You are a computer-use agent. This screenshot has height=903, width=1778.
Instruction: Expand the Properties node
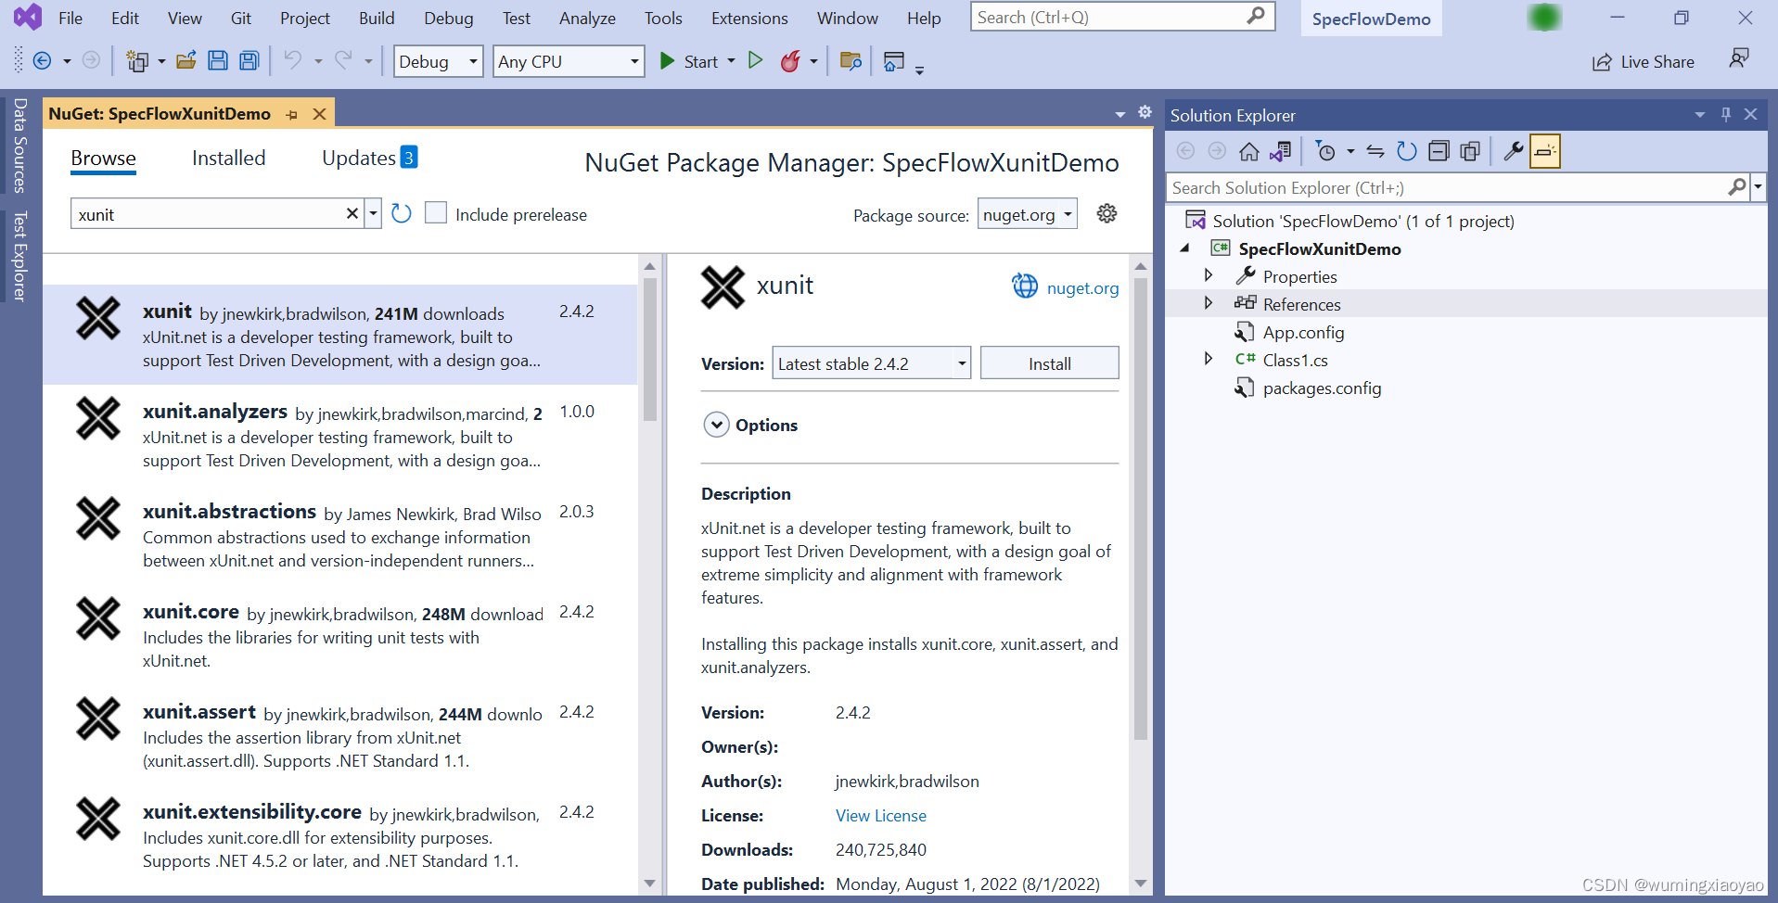point(1208,275)
